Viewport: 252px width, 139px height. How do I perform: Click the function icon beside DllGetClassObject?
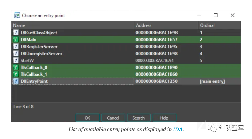tap(16, 33)
